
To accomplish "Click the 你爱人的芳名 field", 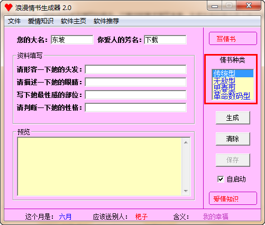I will pos(165,40).
